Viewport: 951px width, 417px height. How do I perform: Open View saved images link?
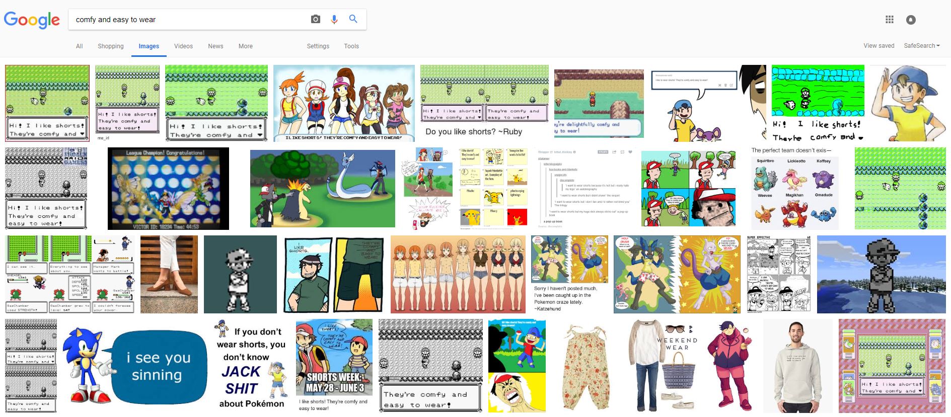(x=879, y=45)
